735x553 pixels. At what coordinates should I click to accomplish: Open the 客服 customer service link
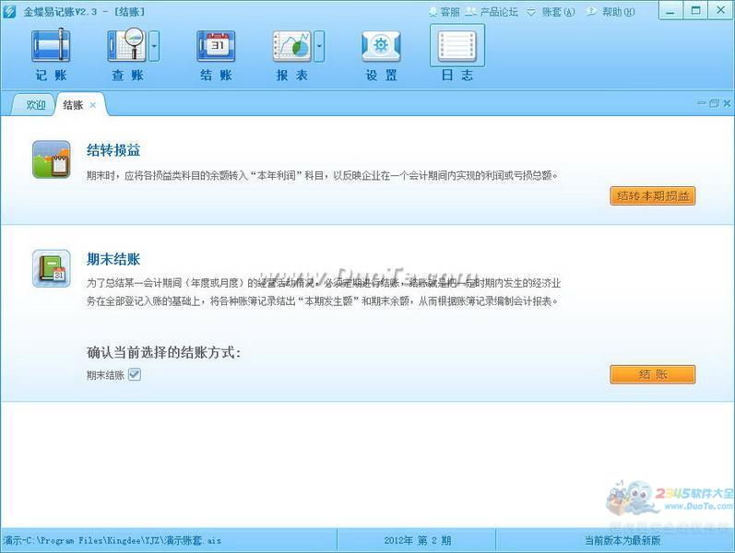tap(444, 12)
